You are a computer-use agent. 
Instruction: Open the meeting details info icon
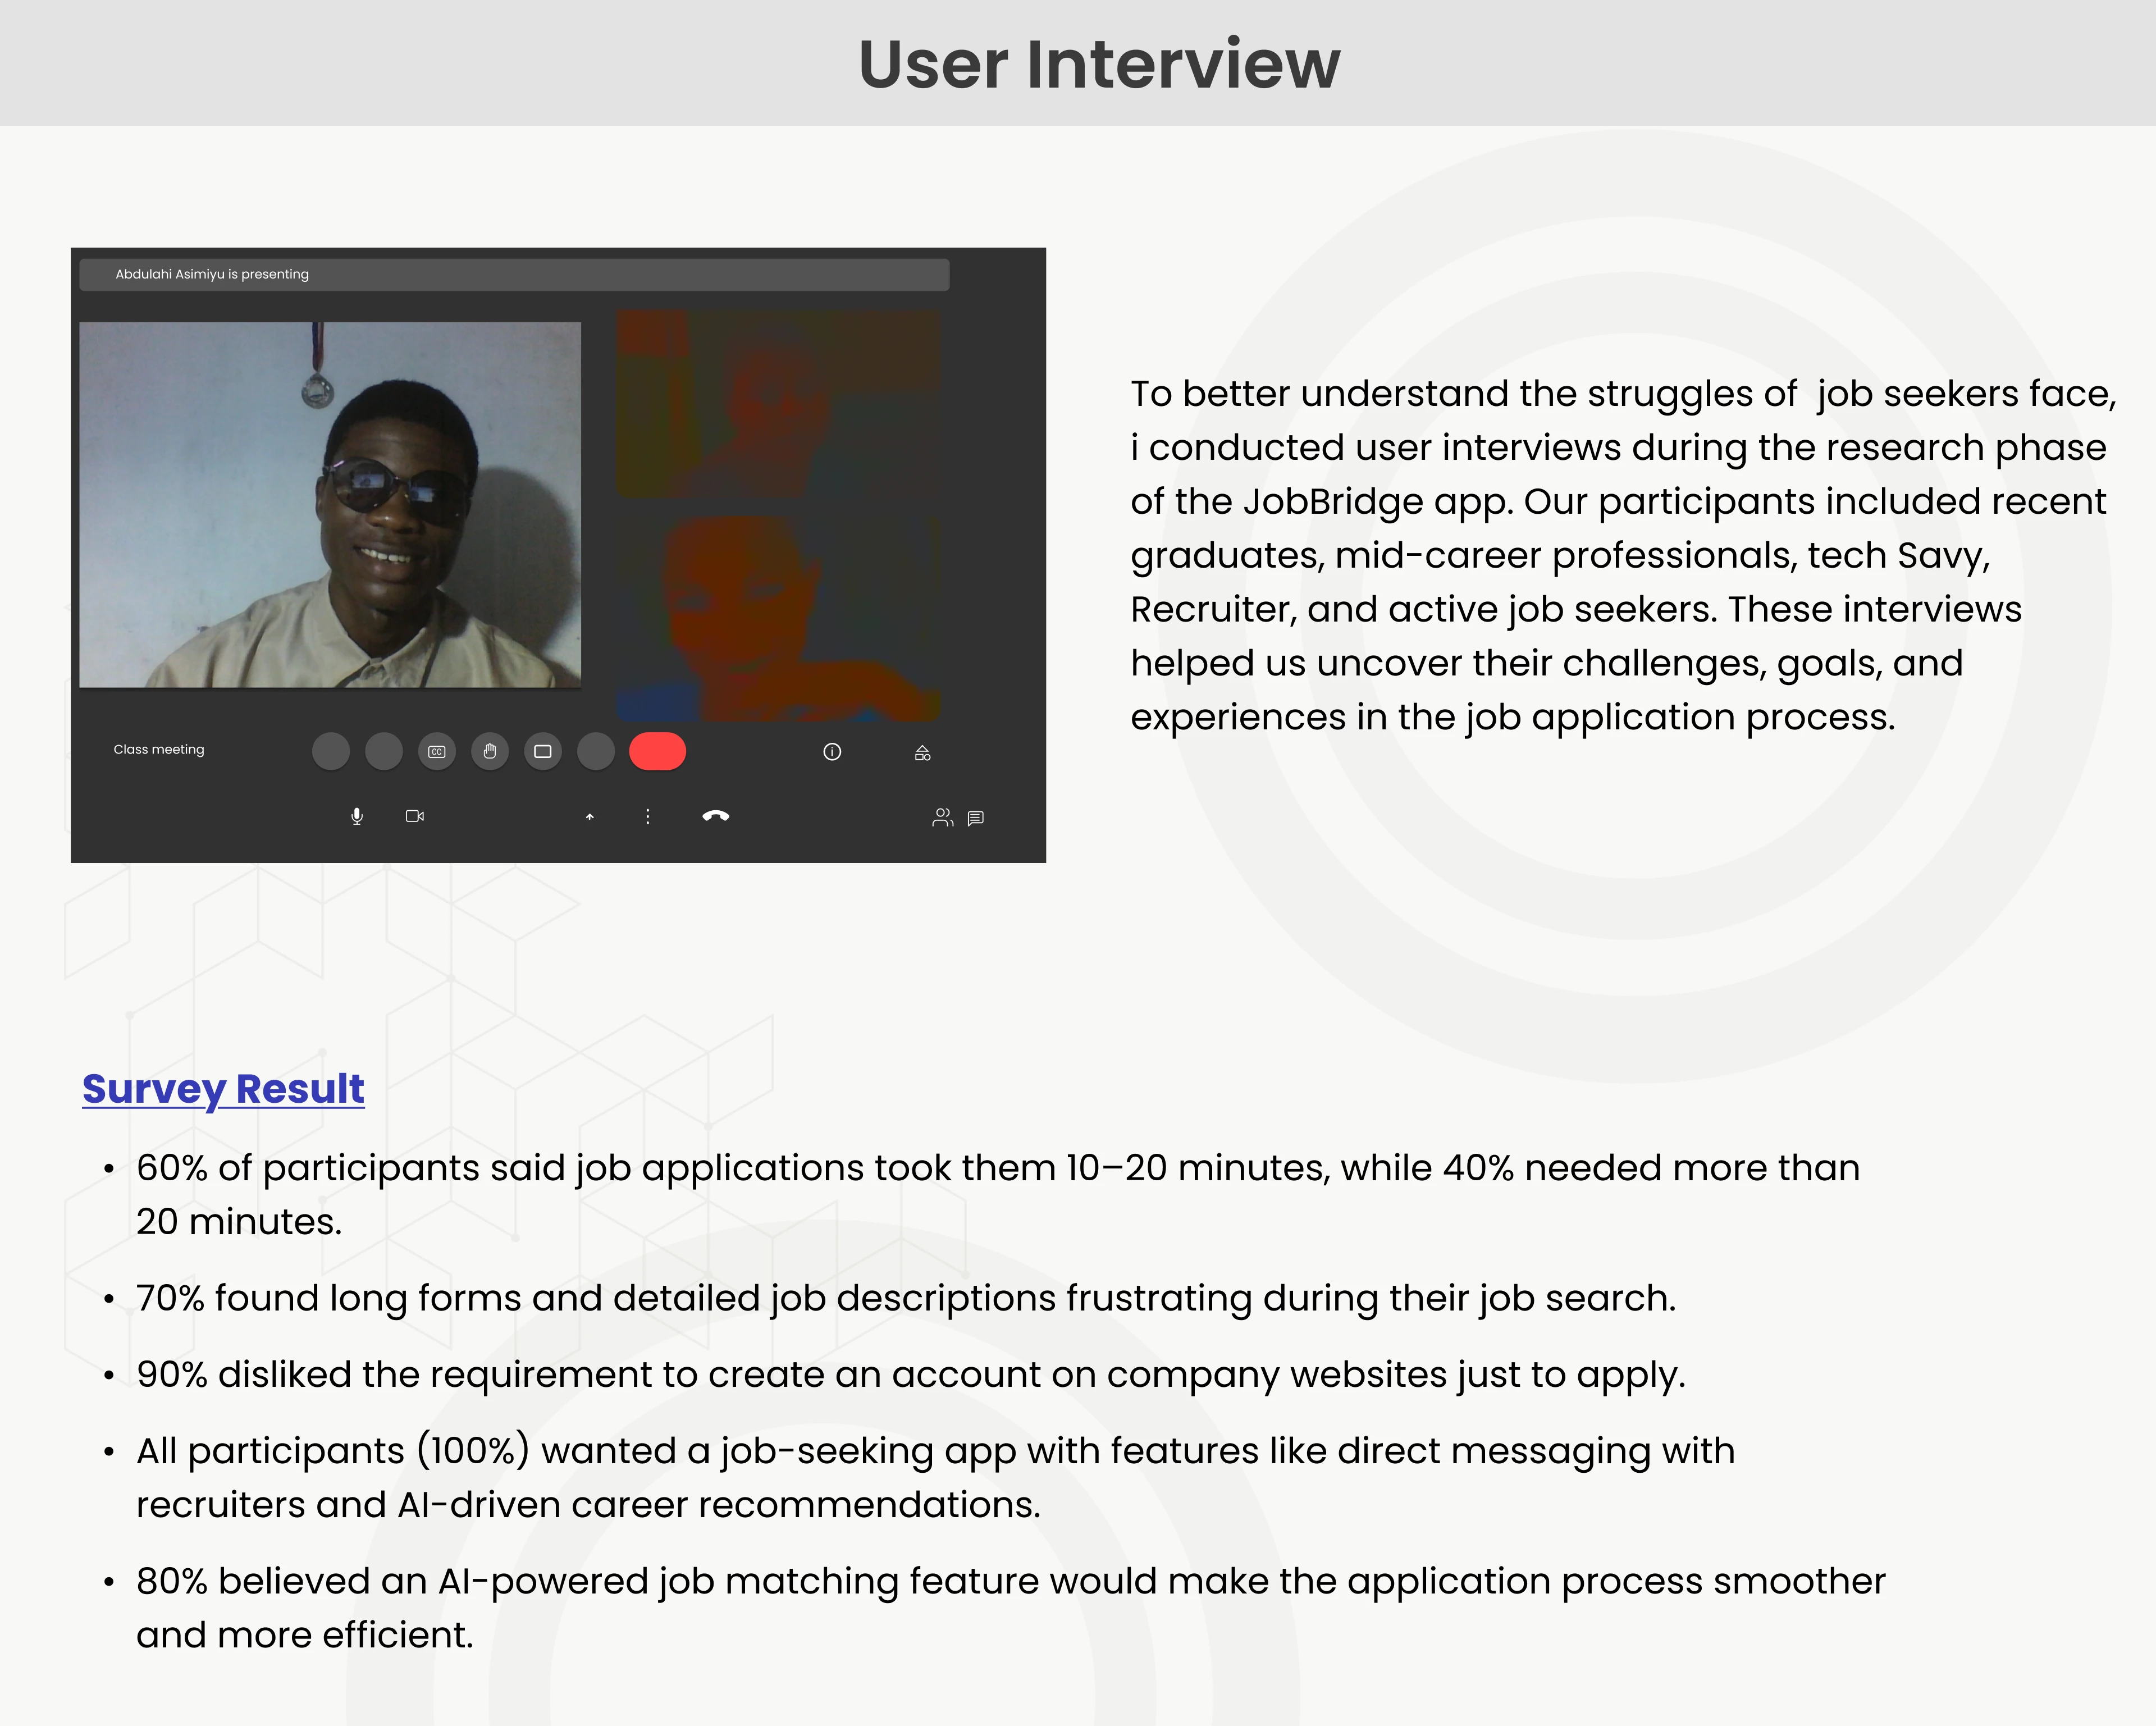[x=832, y=752]
